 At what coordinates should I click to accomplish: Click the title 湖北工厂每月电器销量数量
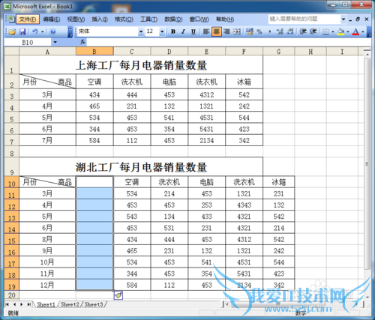pos(141,167)
